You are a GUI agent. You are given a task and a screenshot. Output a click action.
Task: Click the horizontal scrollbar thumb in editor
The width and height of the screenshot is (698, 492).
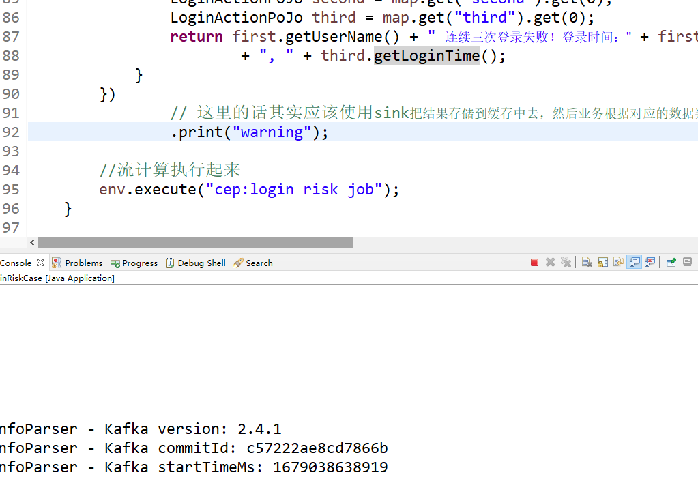pos(195,242)
